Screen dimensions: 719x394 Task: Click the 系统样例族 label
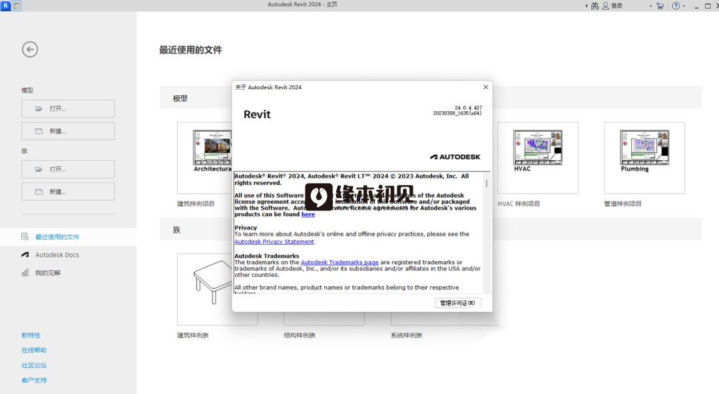(406, 335)
